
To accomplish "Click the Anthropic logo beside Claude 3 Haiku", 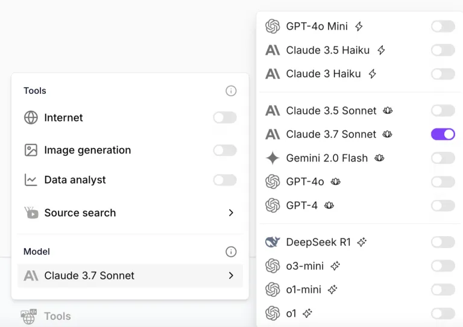I will click(272, 73).
